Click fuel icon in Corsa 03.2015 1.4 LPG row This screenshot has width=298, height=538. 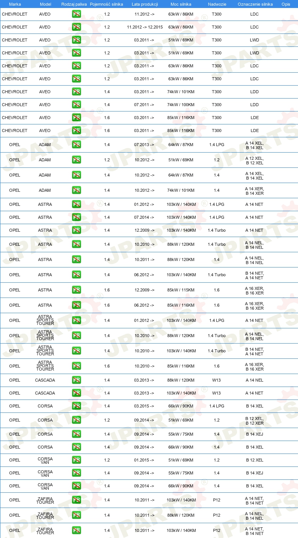coord(76,406)
